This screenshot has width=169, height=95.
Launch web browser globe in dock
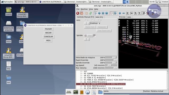[87, 92]
